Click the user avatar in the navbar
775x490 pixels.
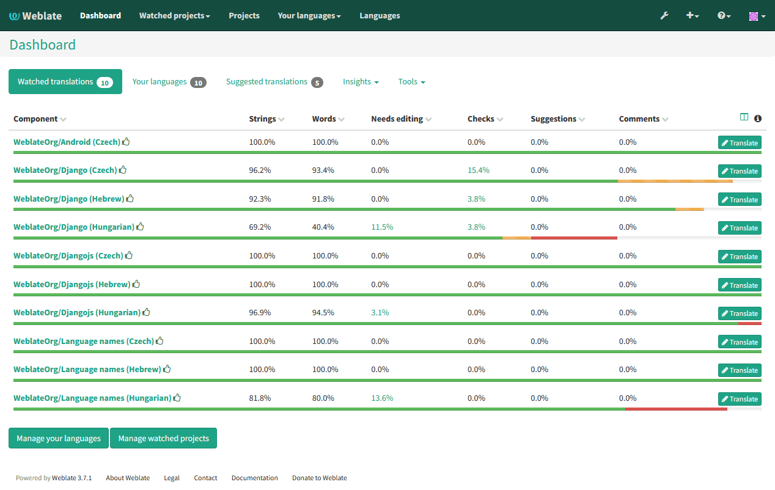coord(755,15)
